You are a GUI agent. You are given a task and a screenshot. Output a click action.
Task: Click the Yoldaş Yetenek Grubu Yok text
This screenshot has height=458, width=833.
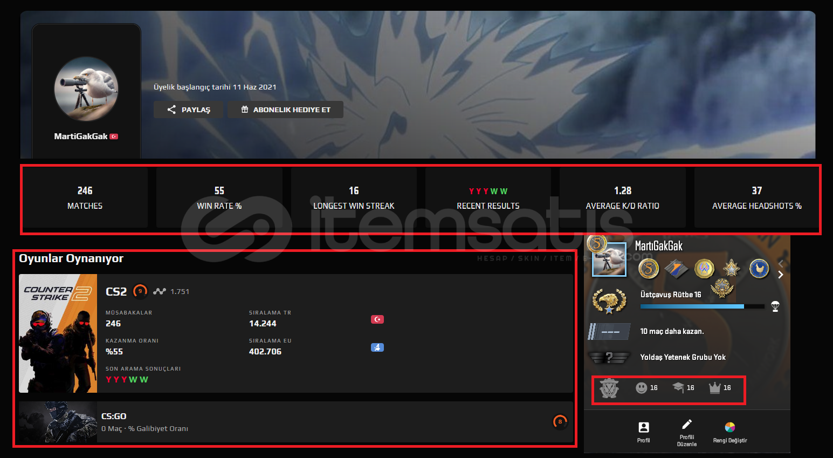[683, 357]
